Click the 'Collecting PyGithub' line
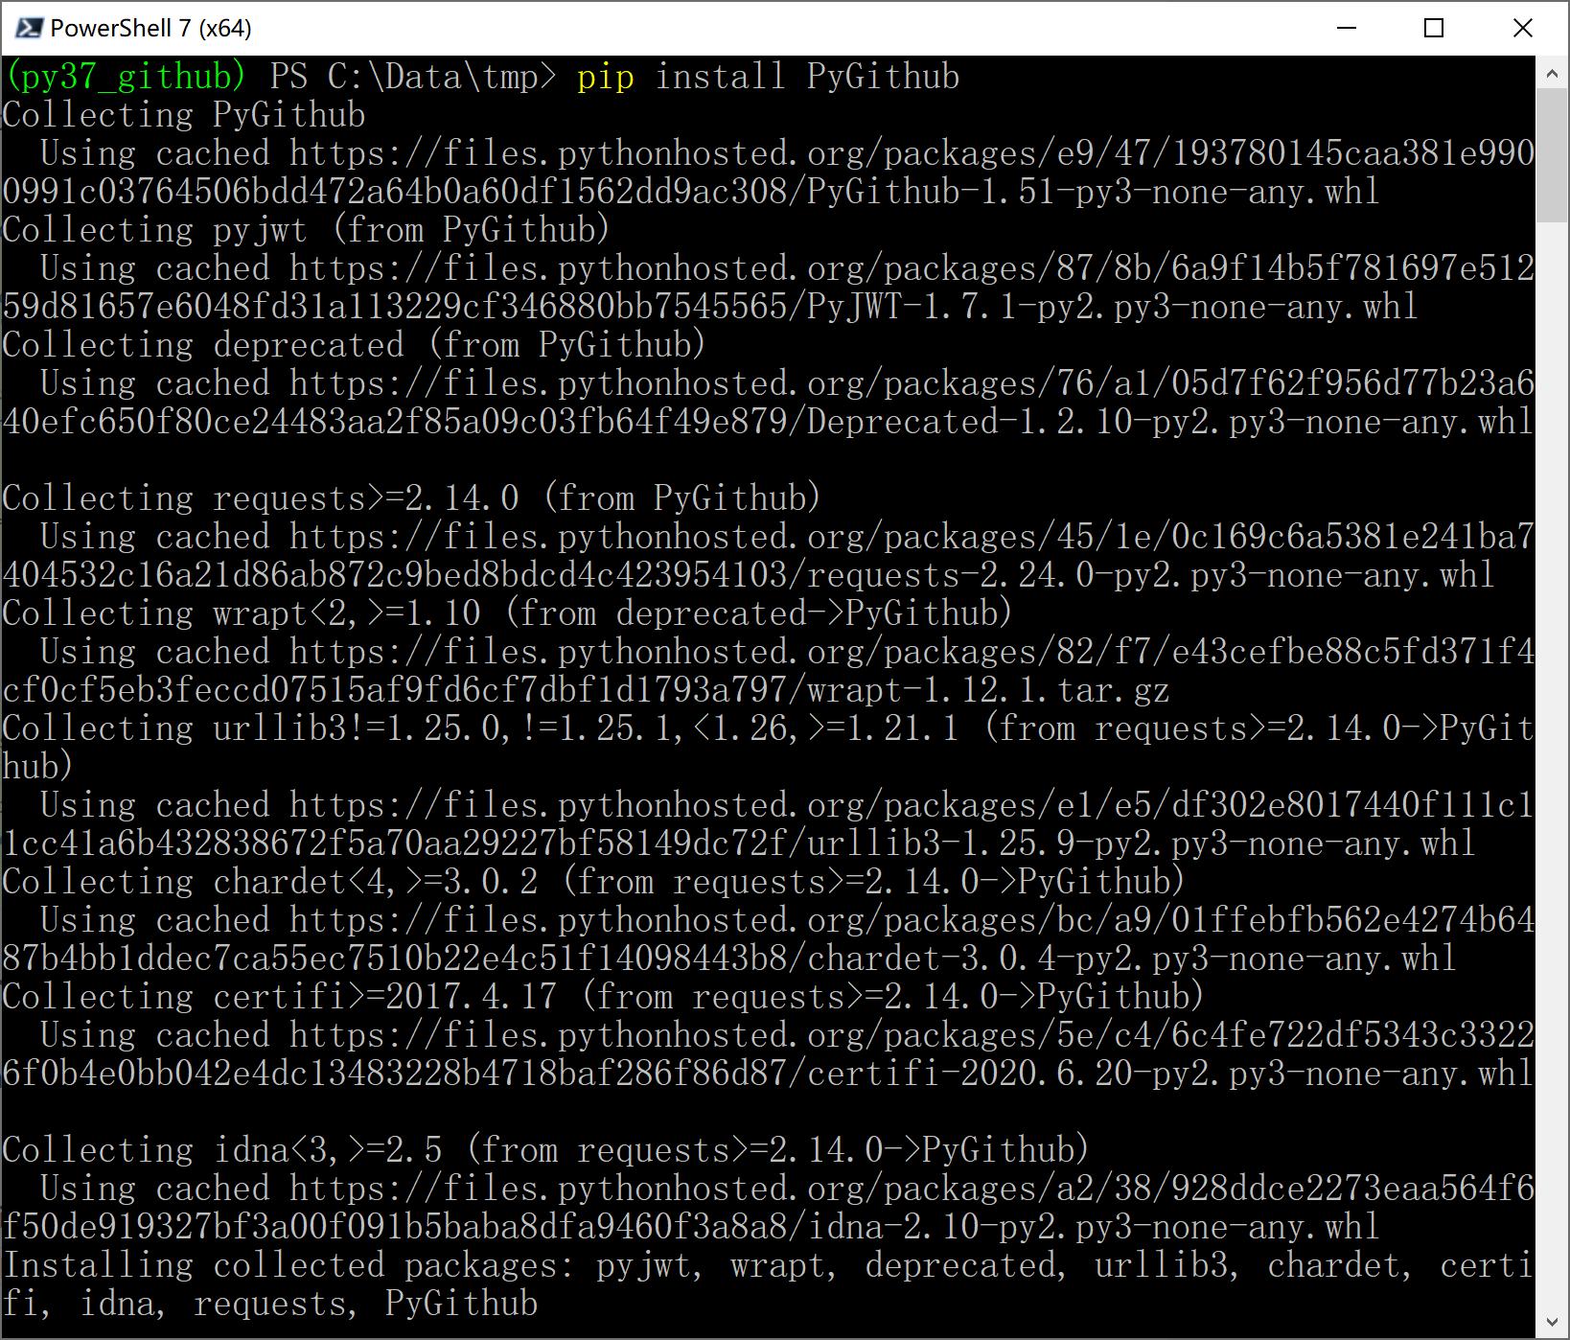 pyautogui.click(x=184, y=115)
